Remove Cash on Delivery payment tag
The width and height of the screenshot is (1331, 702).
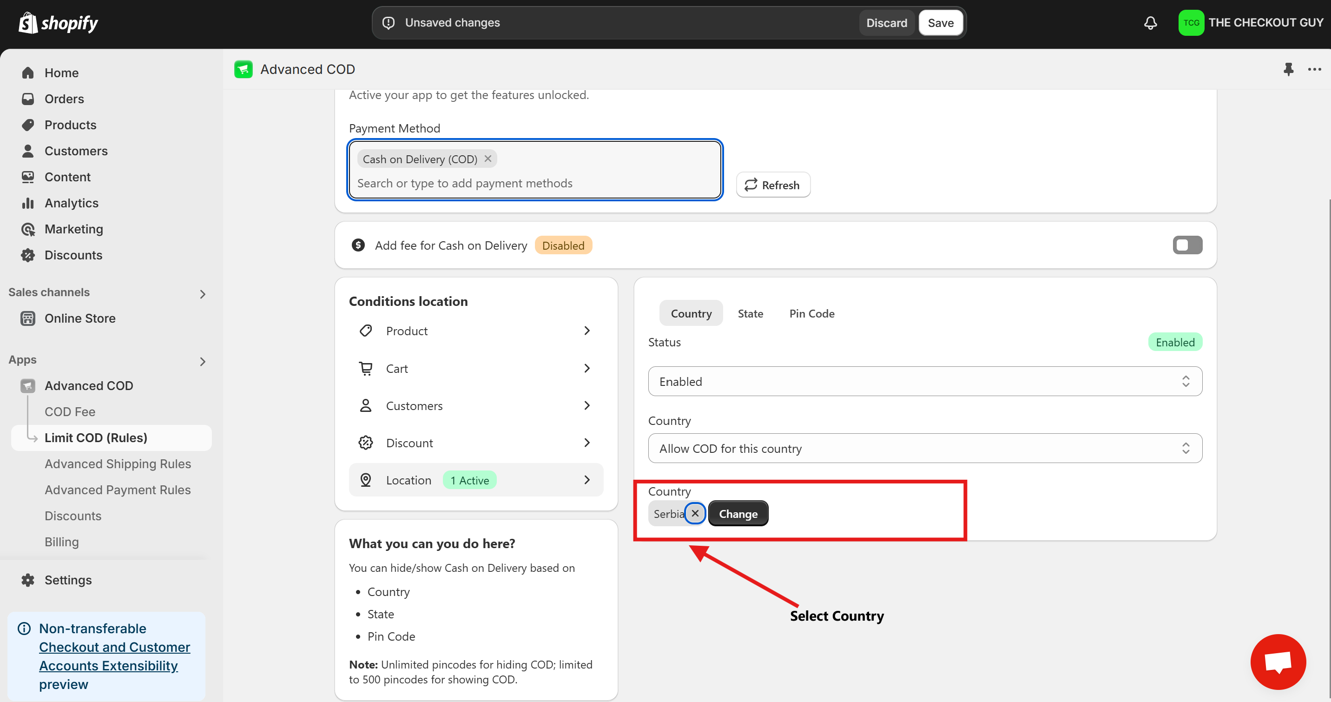point(488,159)
